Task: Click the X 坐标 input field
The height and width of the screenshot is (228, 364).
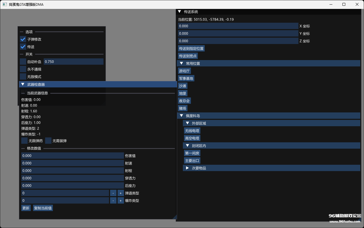Action: pos(238,26)
